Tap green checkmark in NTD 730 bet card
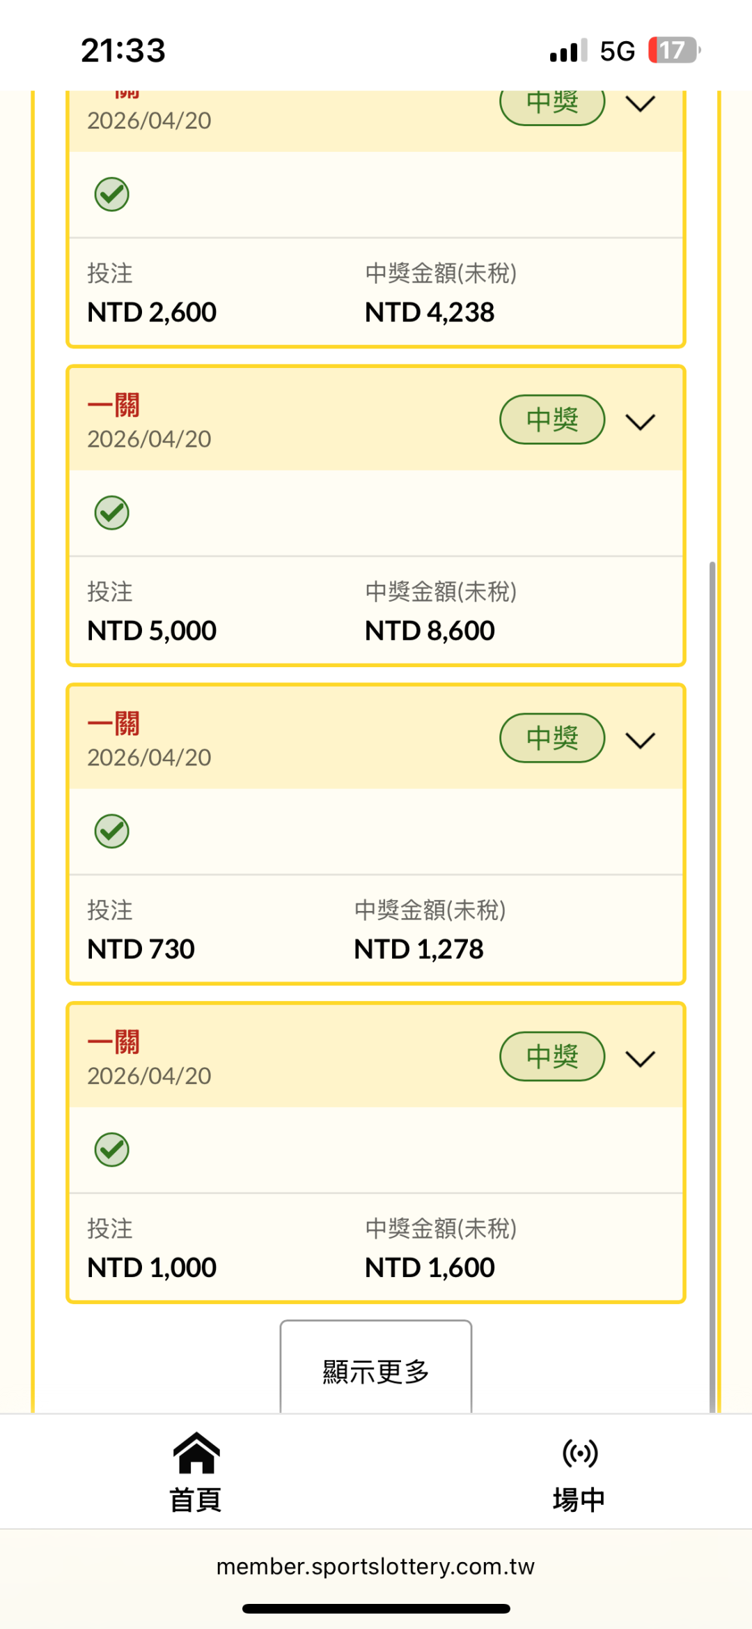The width and height of the screenshot is (752, 1629). 111,831
